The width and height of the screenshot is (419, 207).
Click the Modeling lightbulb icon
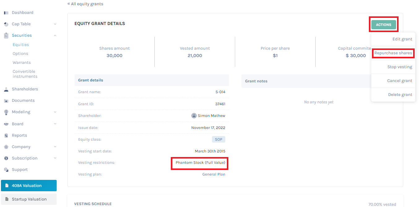click(x=6, y=112)
